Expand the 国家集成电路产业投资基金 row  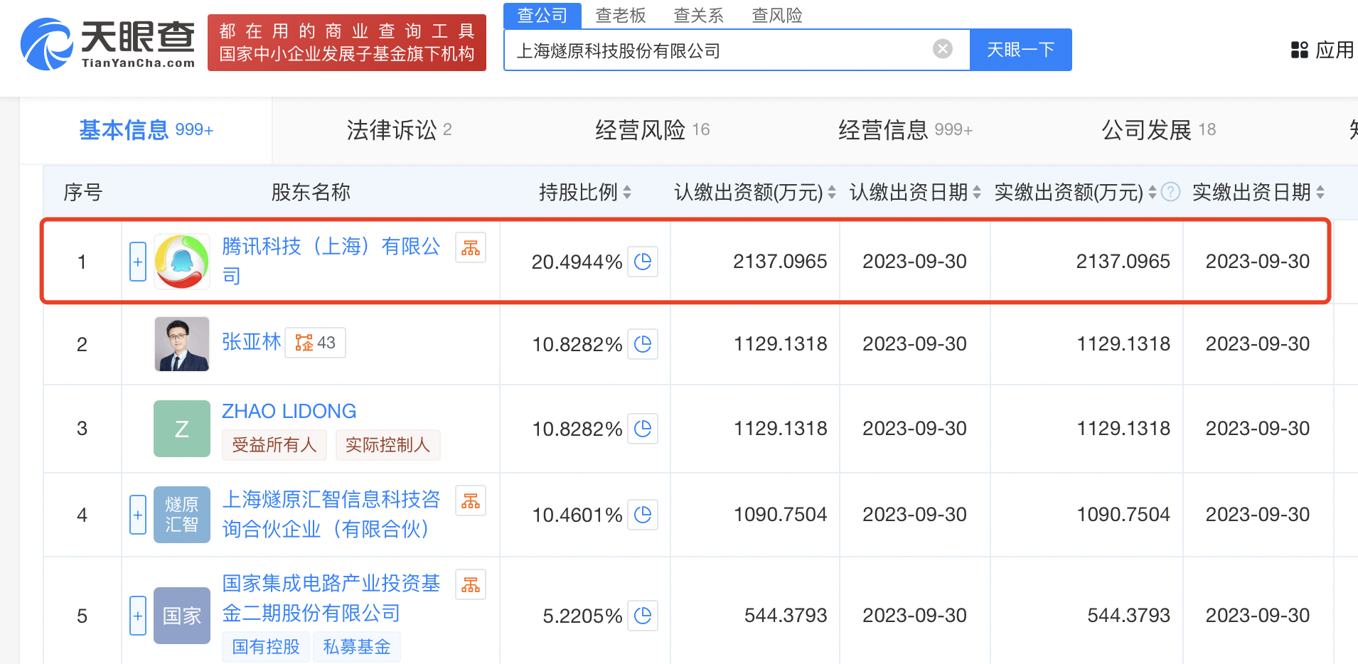click(x=138, y=616)
